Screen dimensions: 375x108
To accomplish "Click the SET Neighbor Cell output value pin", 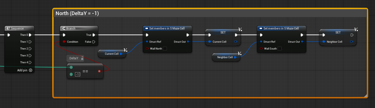I will point(352,42).
